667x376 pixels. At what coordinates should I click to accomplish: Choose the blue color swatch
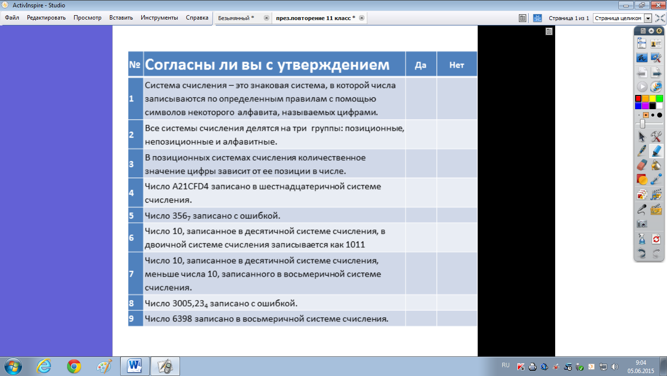(638, 105)
